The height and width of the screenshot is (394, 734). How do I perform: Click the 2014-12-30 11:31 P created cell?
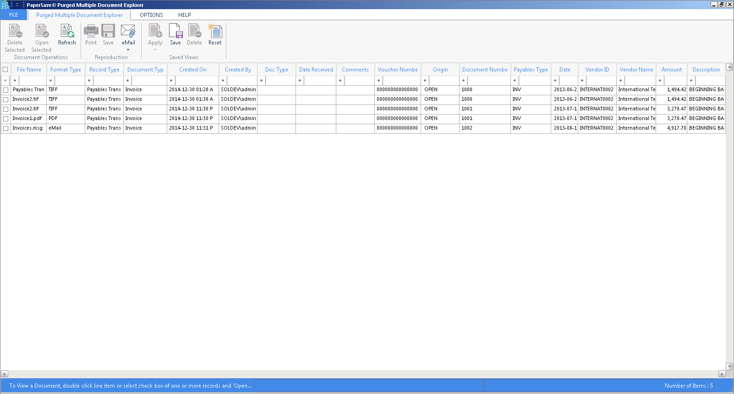point(193,128)
